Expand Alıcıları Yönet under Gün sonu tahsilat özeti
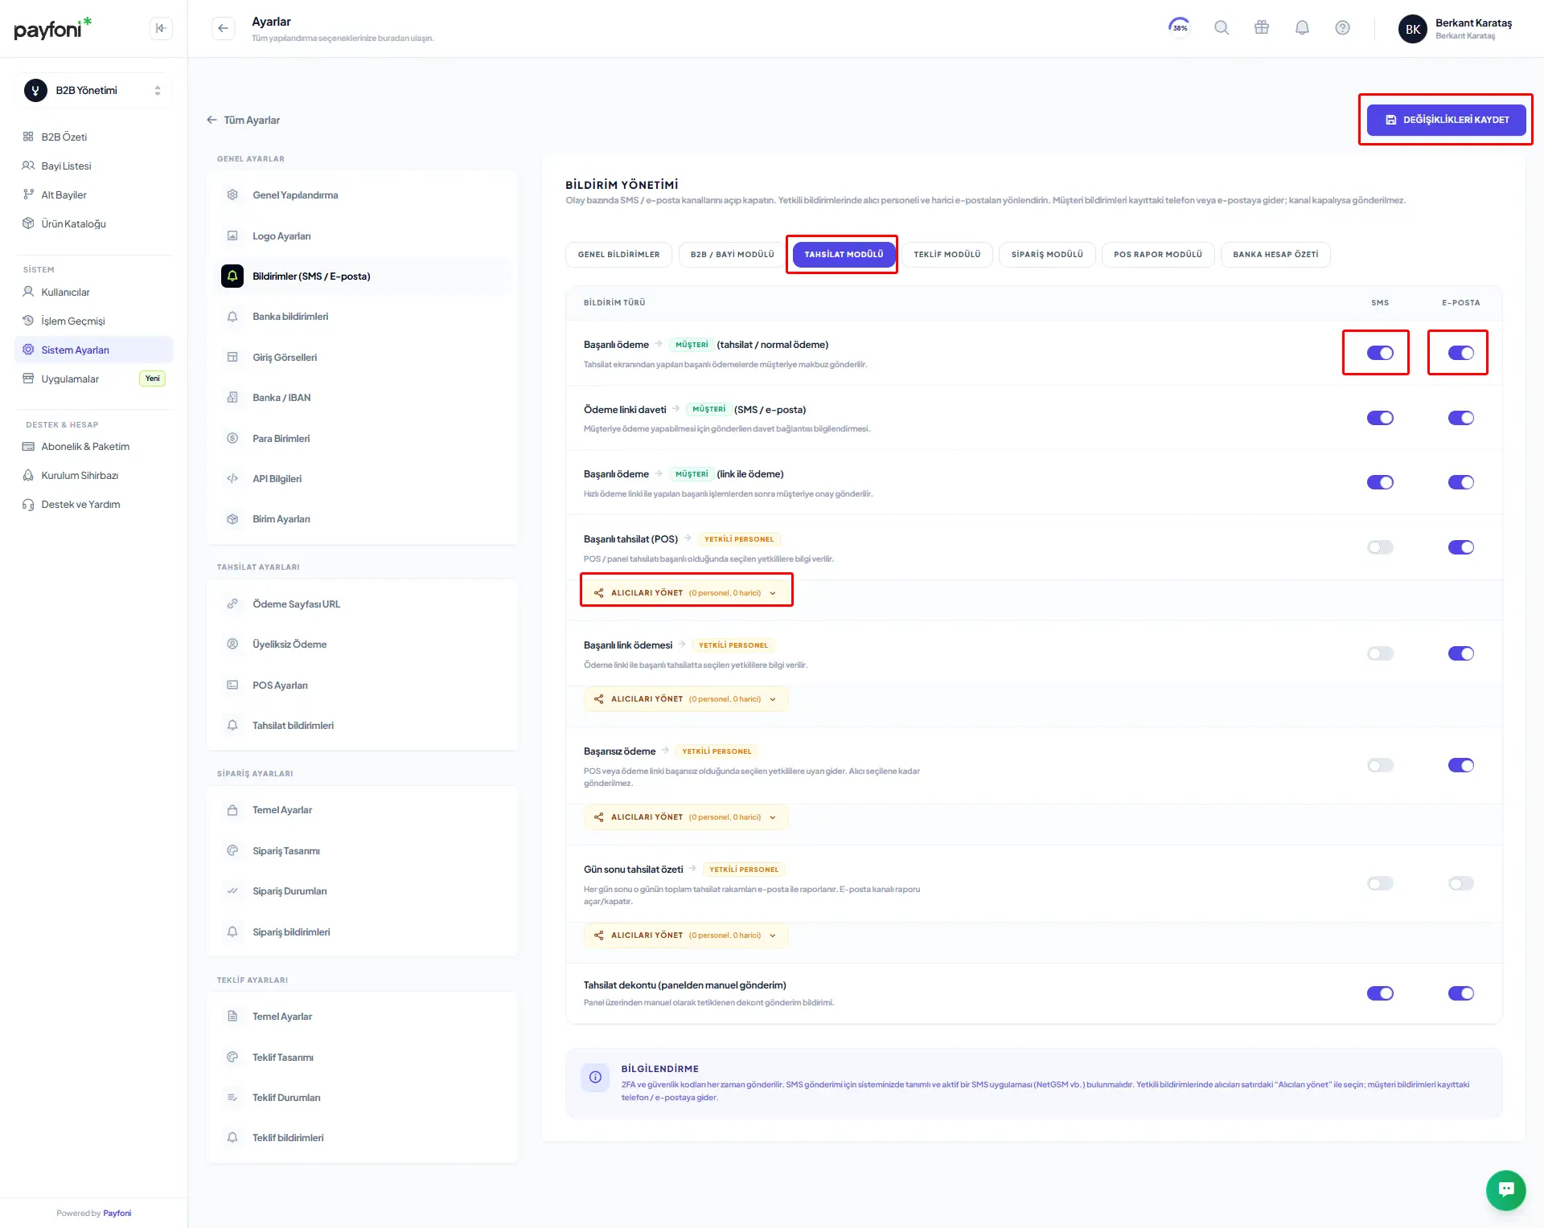The width and height of the screenshot is (1544, 1228). (x=686, y=935)
